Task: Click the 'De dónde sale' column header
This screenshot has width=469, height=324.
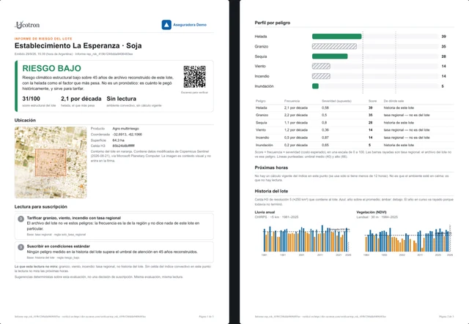Action: tap(394, 101)
